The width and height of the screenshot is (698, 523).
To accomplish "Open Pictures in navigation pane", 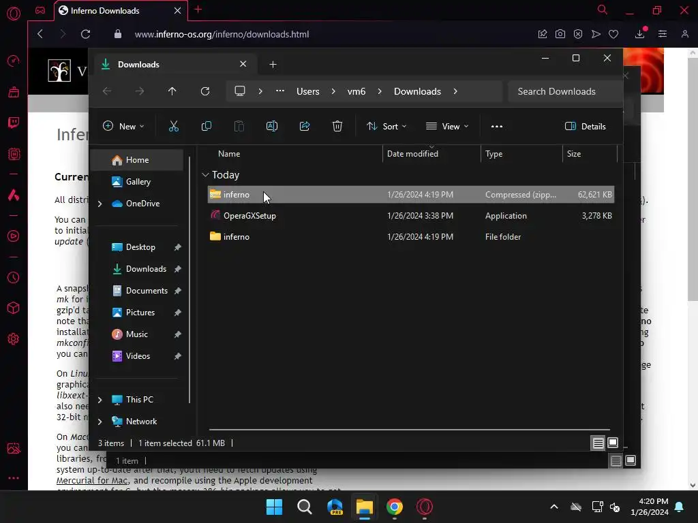I will [x=140, y=312].
